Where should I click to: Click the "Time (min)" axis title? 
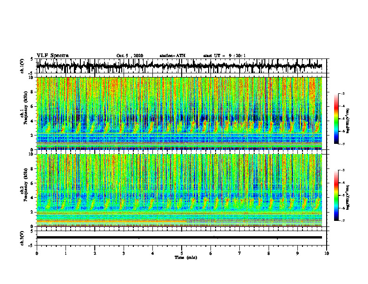(186, 258)
